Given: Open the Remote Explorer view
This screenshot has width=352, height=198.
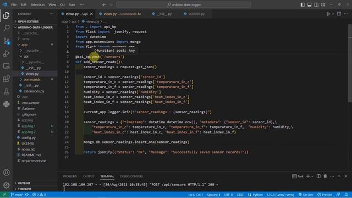Looking at the screenshot, I should (6, 66).
